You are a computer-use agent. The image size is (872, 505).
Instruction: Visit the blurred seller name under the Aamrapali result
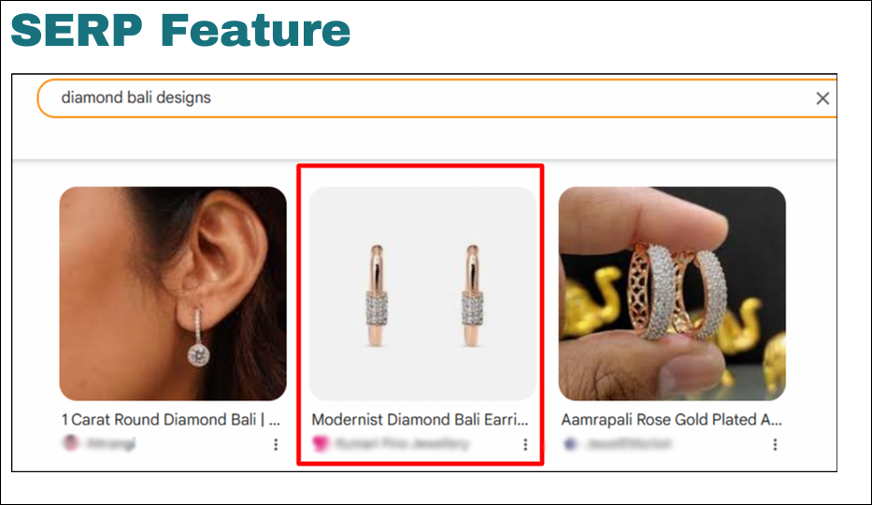628,443
